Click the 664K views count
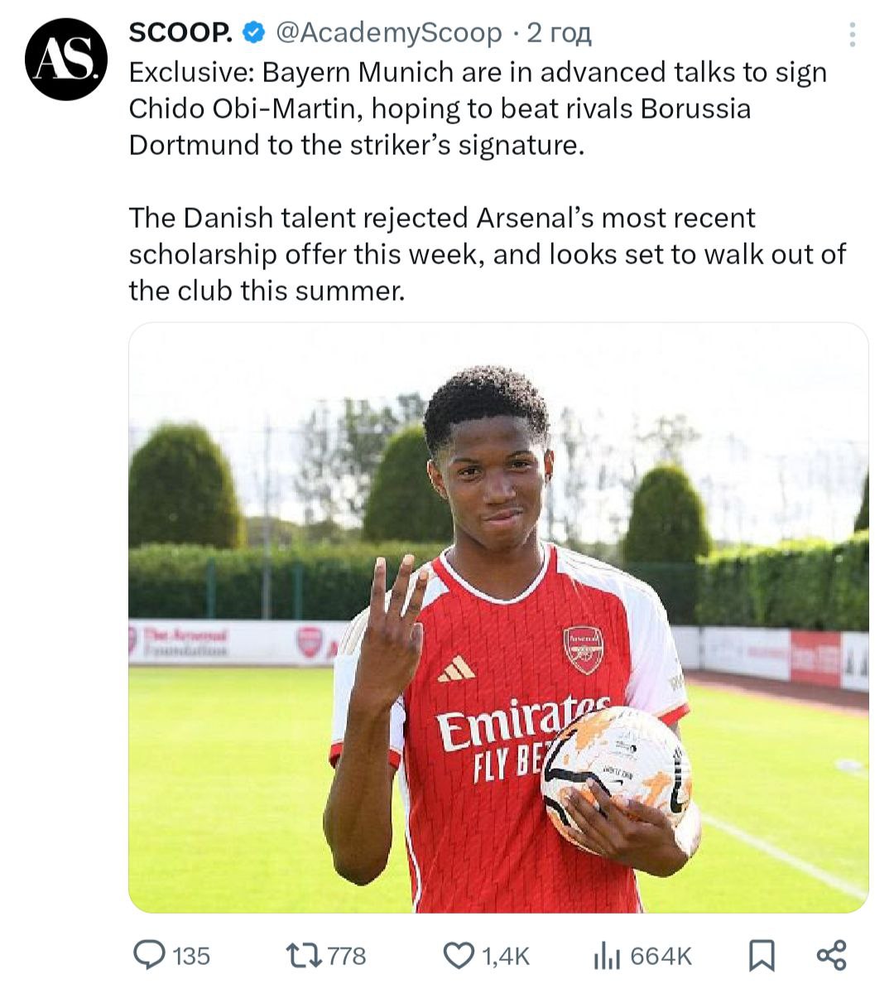 click(661, 957)
